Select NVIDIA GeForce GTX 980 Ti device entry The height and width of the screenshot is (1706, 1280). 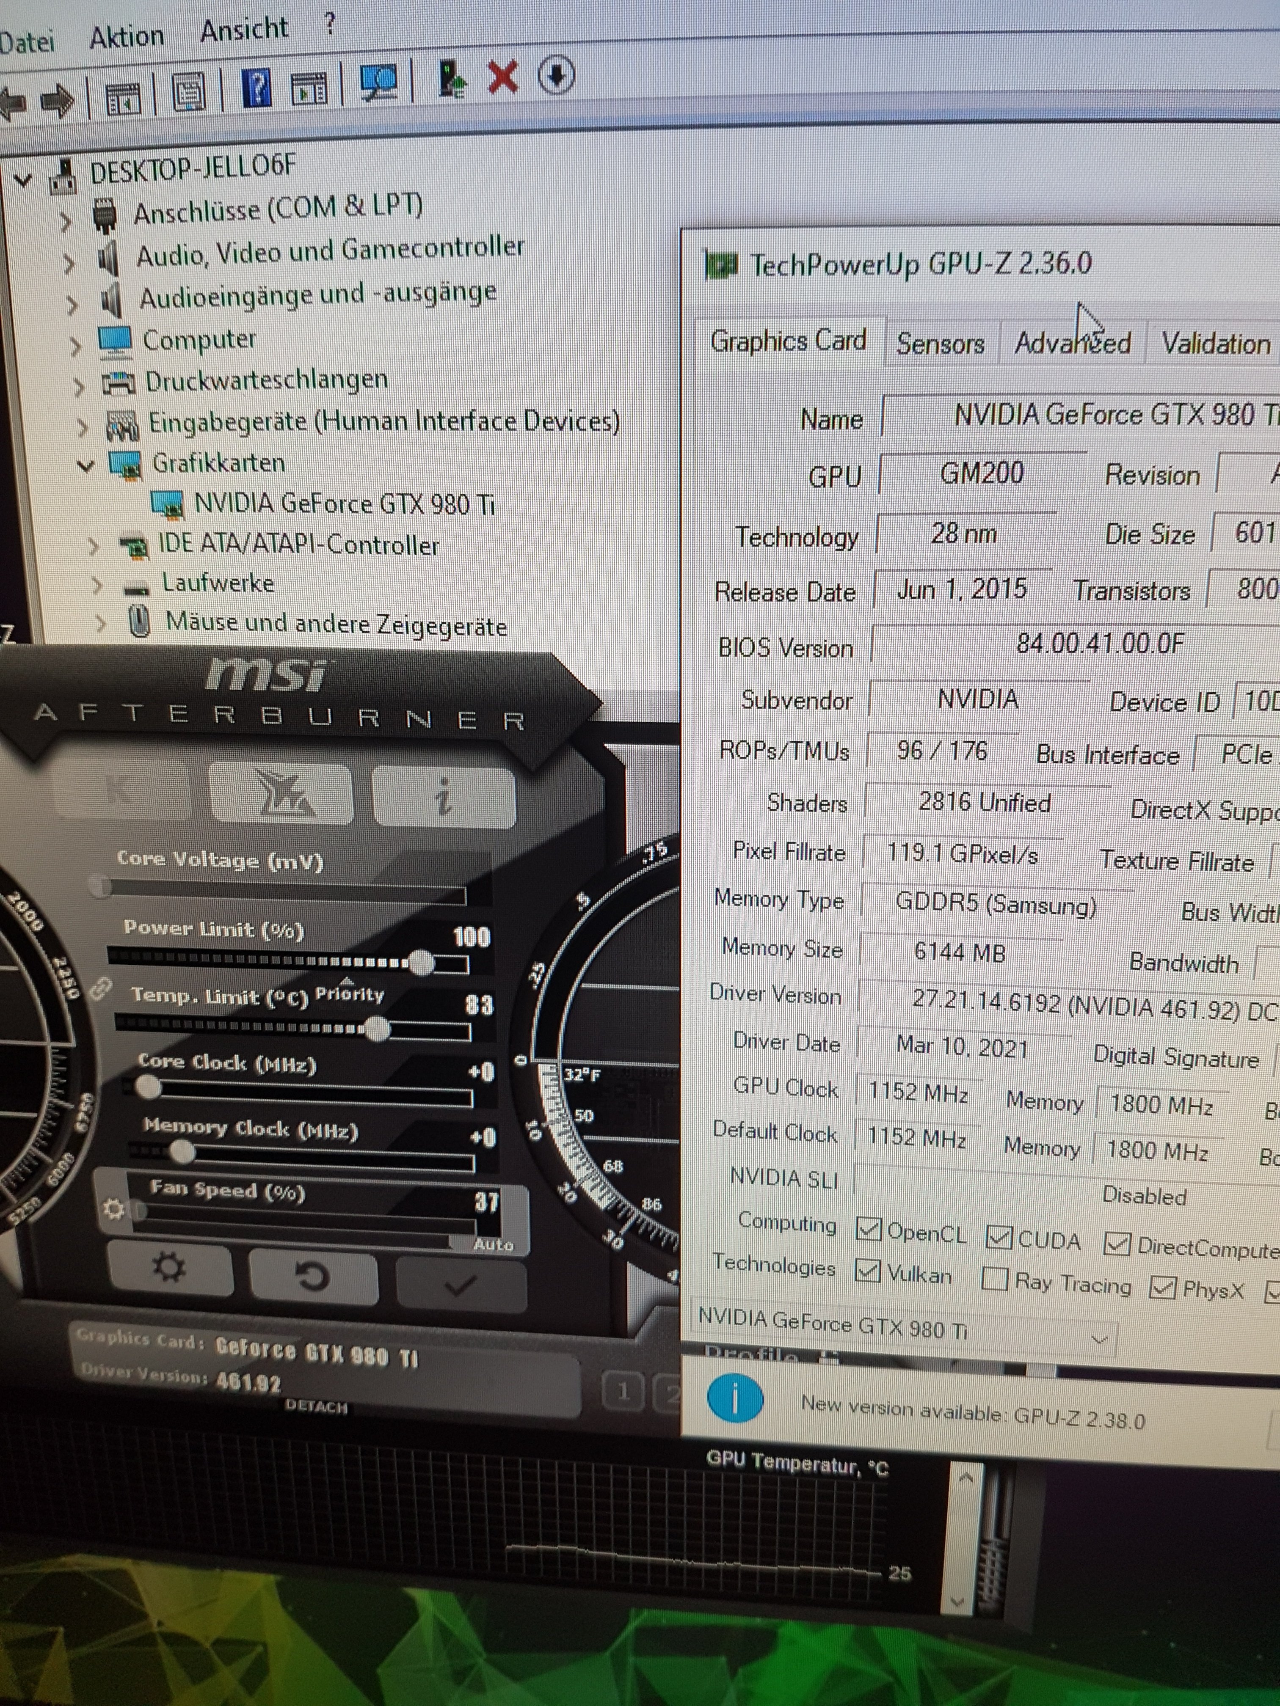343,504
